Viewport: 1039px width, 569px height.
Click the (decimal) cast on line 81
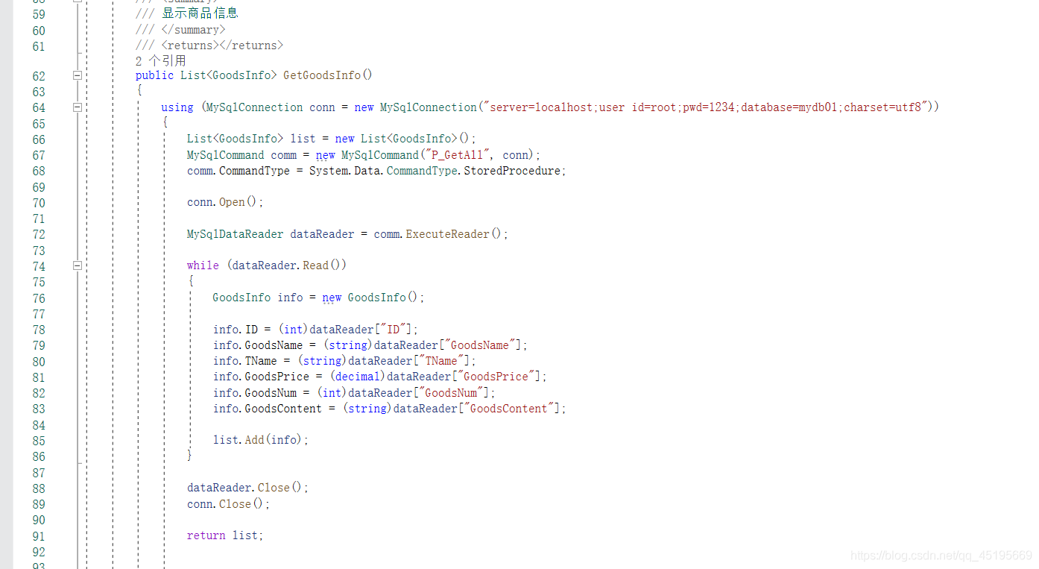pos(358,377)
